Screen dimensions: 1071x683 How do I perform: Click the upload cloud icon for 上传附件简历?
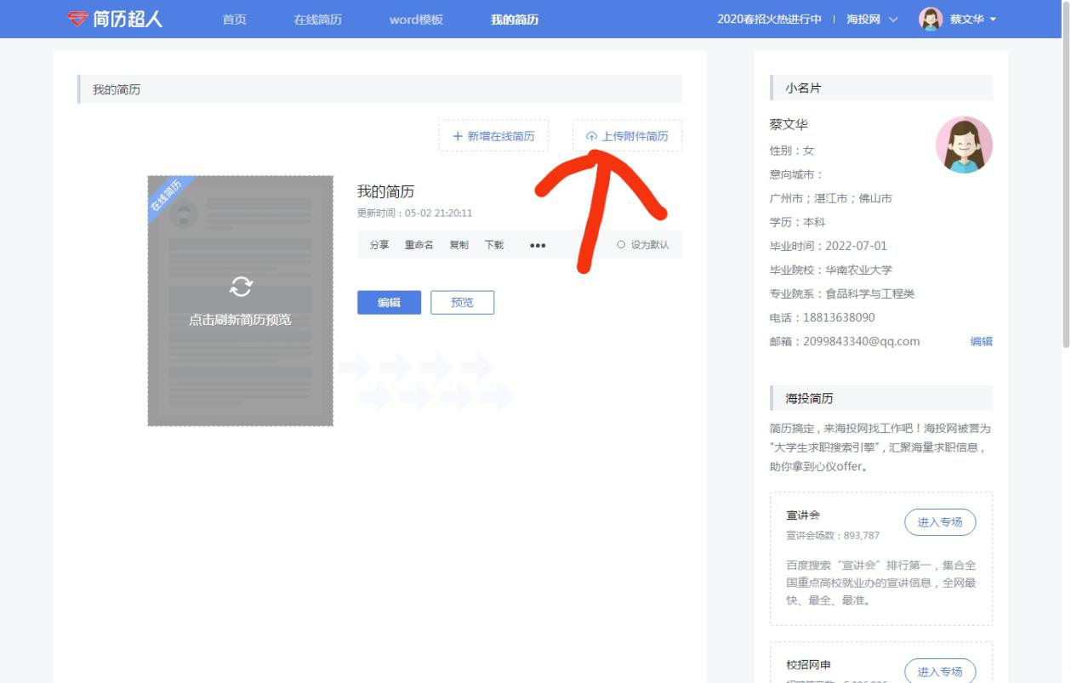coord(591,136)
